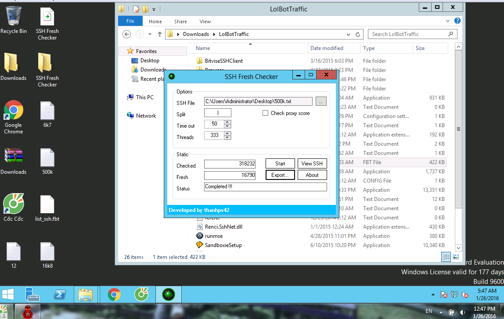Image resolution: width=504 pixels, height=319 pixels.
Task: Click the Search LolBotTraffic field
Action: tap(408, 34)
